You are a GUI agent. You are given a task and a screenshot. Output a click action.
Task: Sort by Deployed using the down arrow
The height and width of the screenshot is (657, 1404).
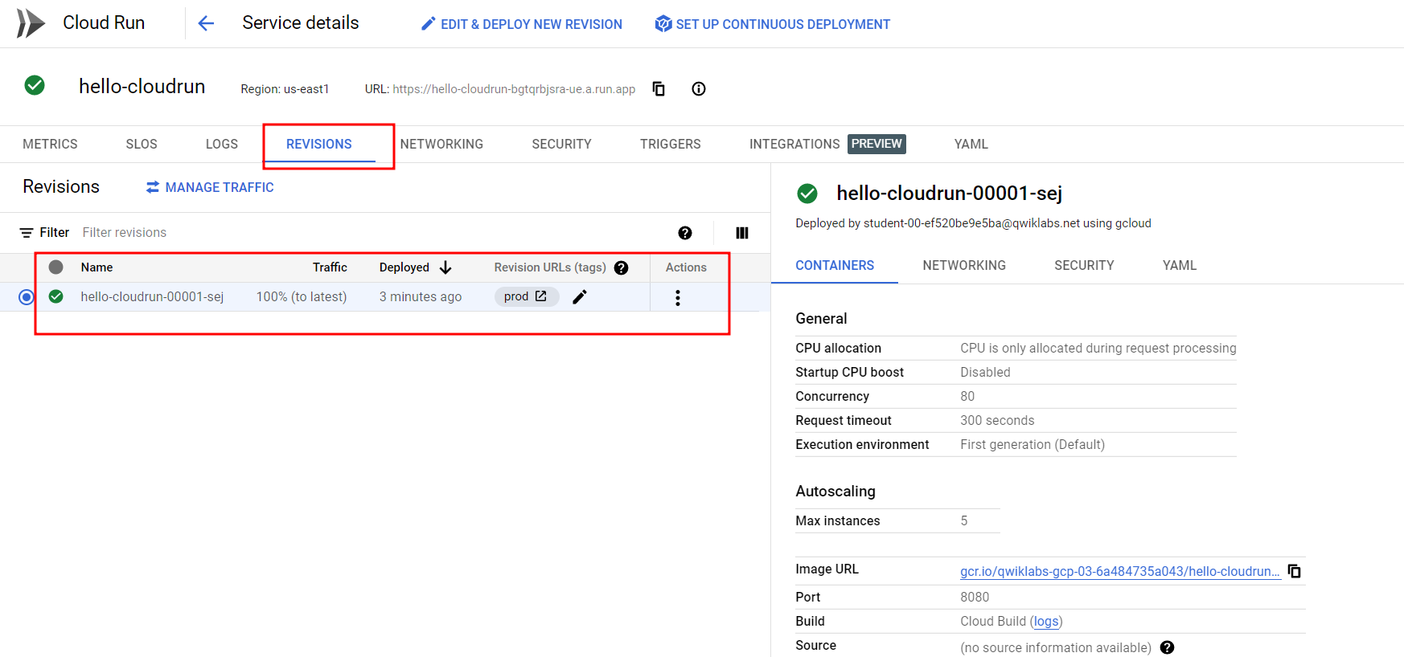tap(445, 267)
